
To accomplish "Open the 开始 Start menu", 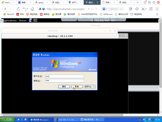I will tap(7, 120).
